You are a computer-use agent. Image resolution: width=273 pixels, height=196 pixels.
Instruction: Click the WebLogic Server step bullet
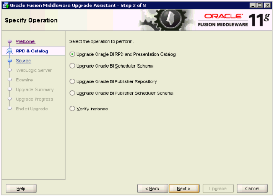click(x=10, y=70)
